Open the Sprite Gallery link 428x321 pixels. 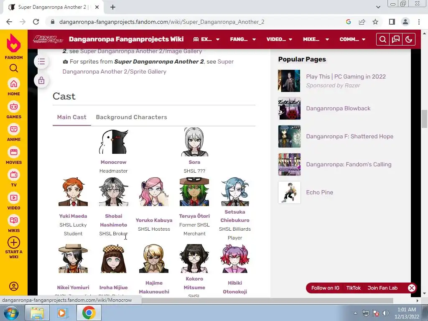[148, 66]
